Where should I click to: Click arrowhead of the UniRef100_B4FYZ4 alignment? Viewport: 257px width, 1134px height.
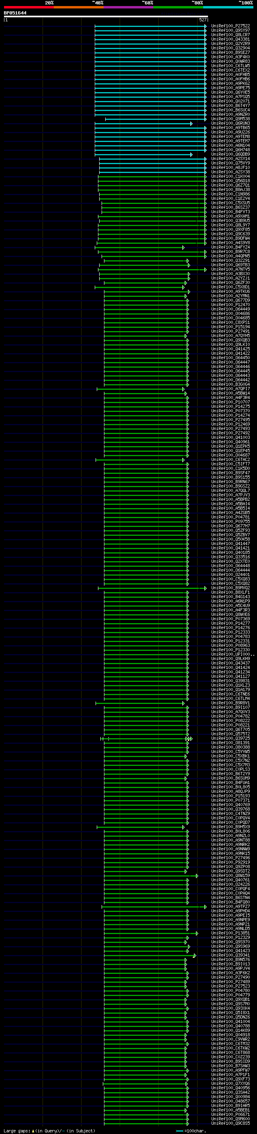[183, 247]
